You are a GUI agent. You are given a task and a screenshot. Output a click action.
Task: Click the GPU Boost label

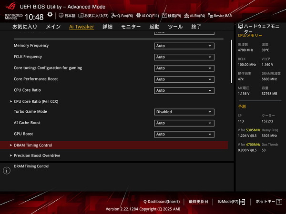coord(23,134)
